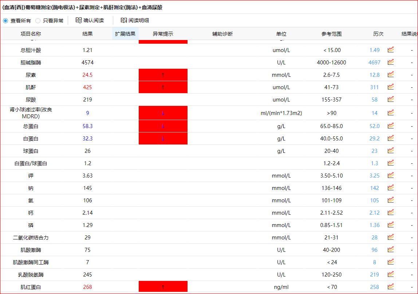Viewport: 418px width, 294px height.
Task: Open the 阅读明细 button
Action: (135, 20)
